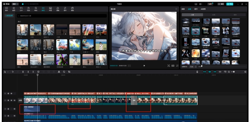Click the 转场效果 category in left sidebar
Image resolution: width=250 pixels, height=122 pixels.
[9, 16]
